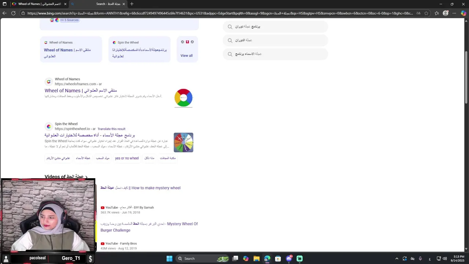Click the Microsoft Edge taskbar icon
Viewport: 469px width, 264px height.
point(267,258)
